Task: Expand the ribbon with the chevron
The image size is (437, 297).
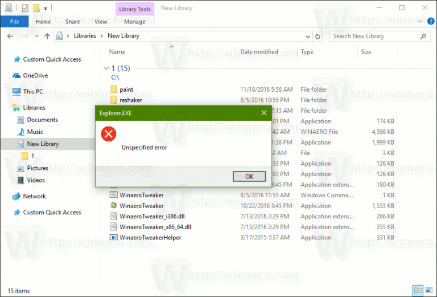Action: (x=420, y=21)
